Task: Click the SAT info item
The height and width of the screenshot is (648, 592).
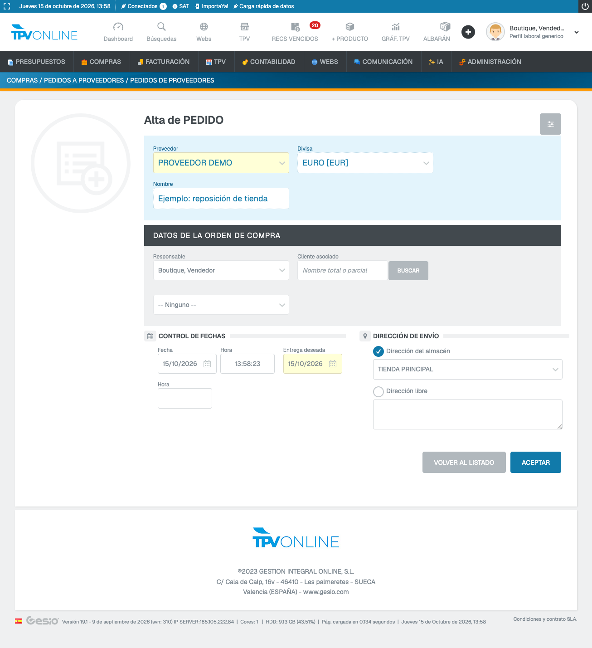Action: 180,6
